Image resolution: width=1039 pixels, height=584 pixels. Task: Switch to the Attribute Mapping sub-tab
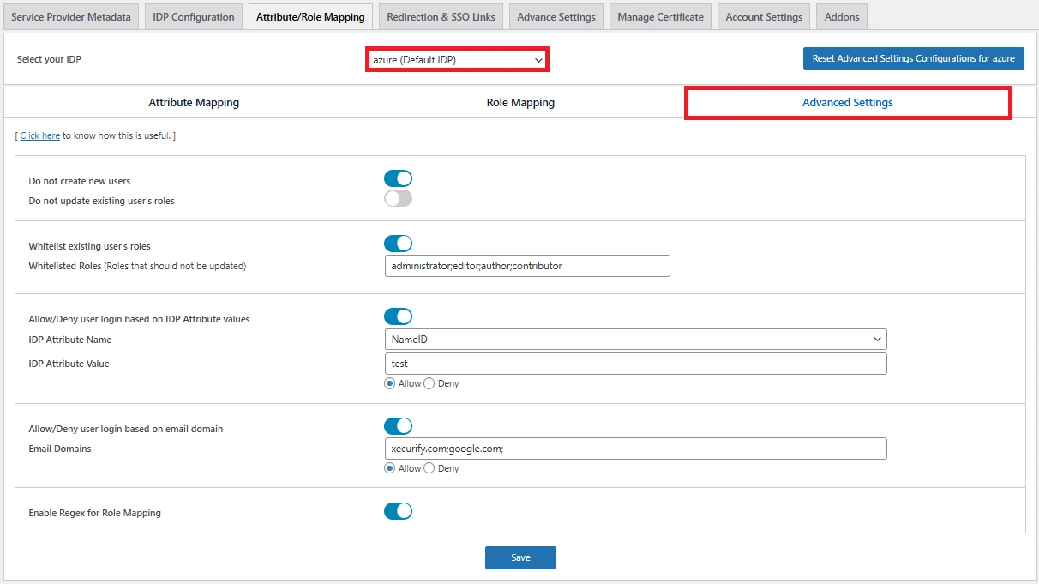tap(194, 102)
